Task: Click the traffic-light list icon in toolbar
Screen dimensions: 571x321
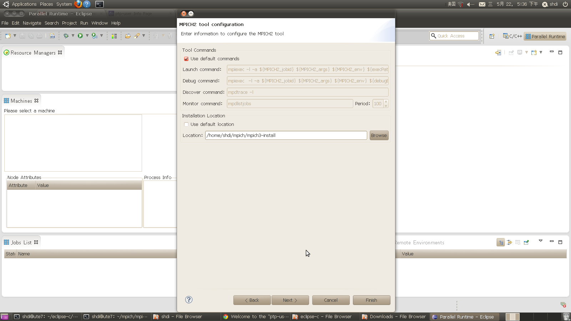Action: [114, 36]
